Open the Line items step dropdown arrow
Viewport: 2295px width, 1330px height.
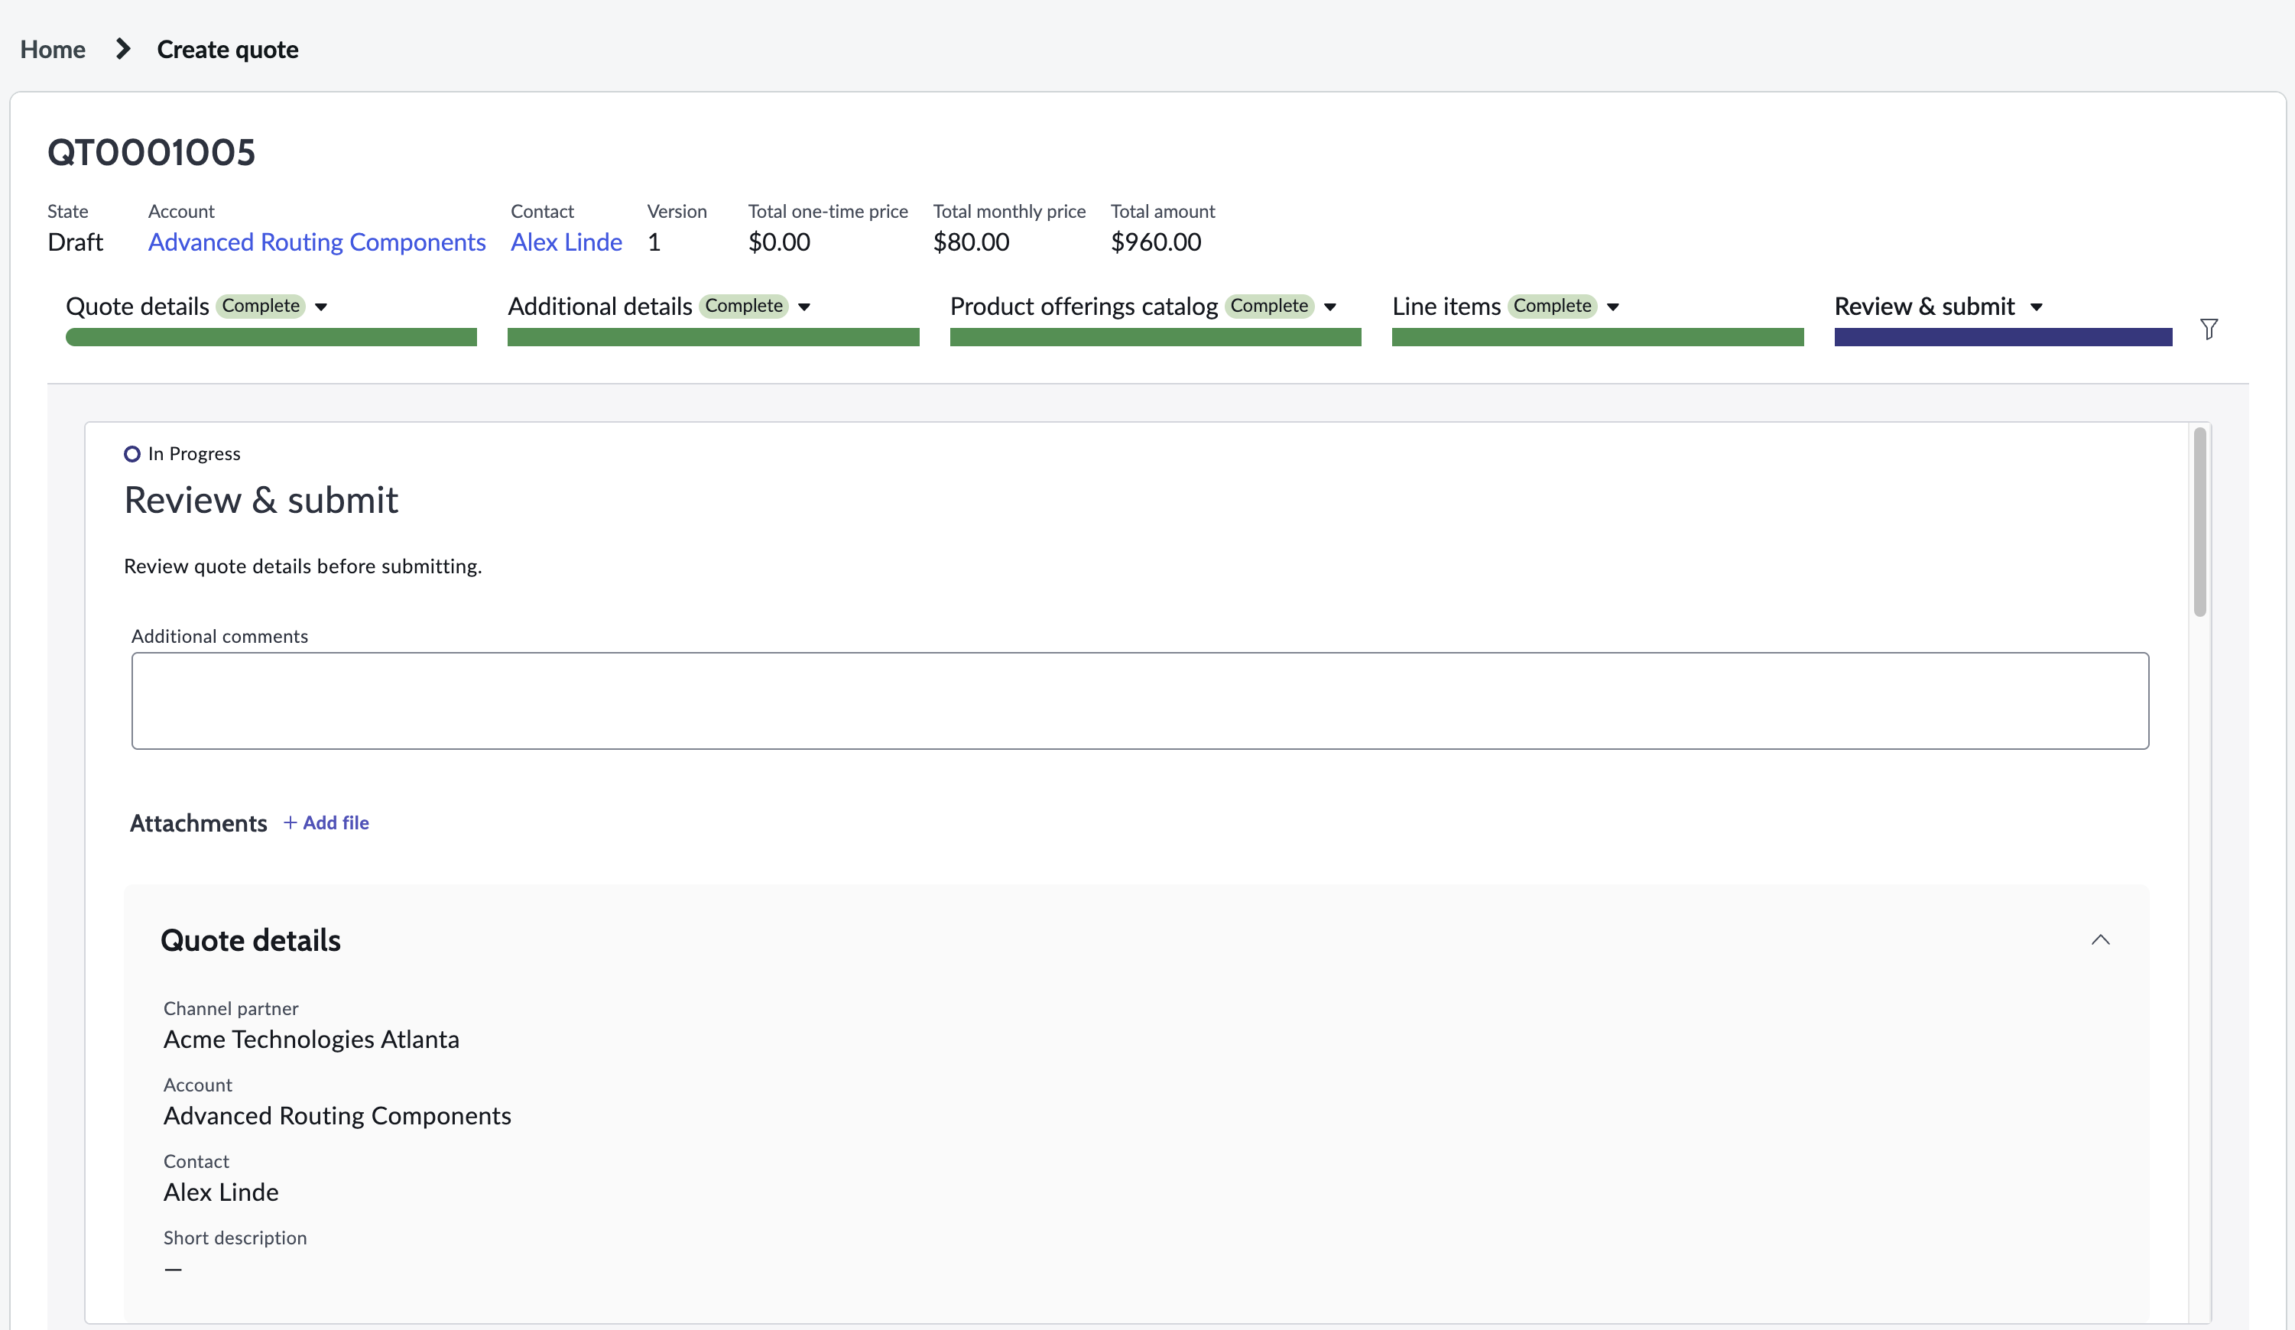pyautogui.click(x=1613, y=307)
